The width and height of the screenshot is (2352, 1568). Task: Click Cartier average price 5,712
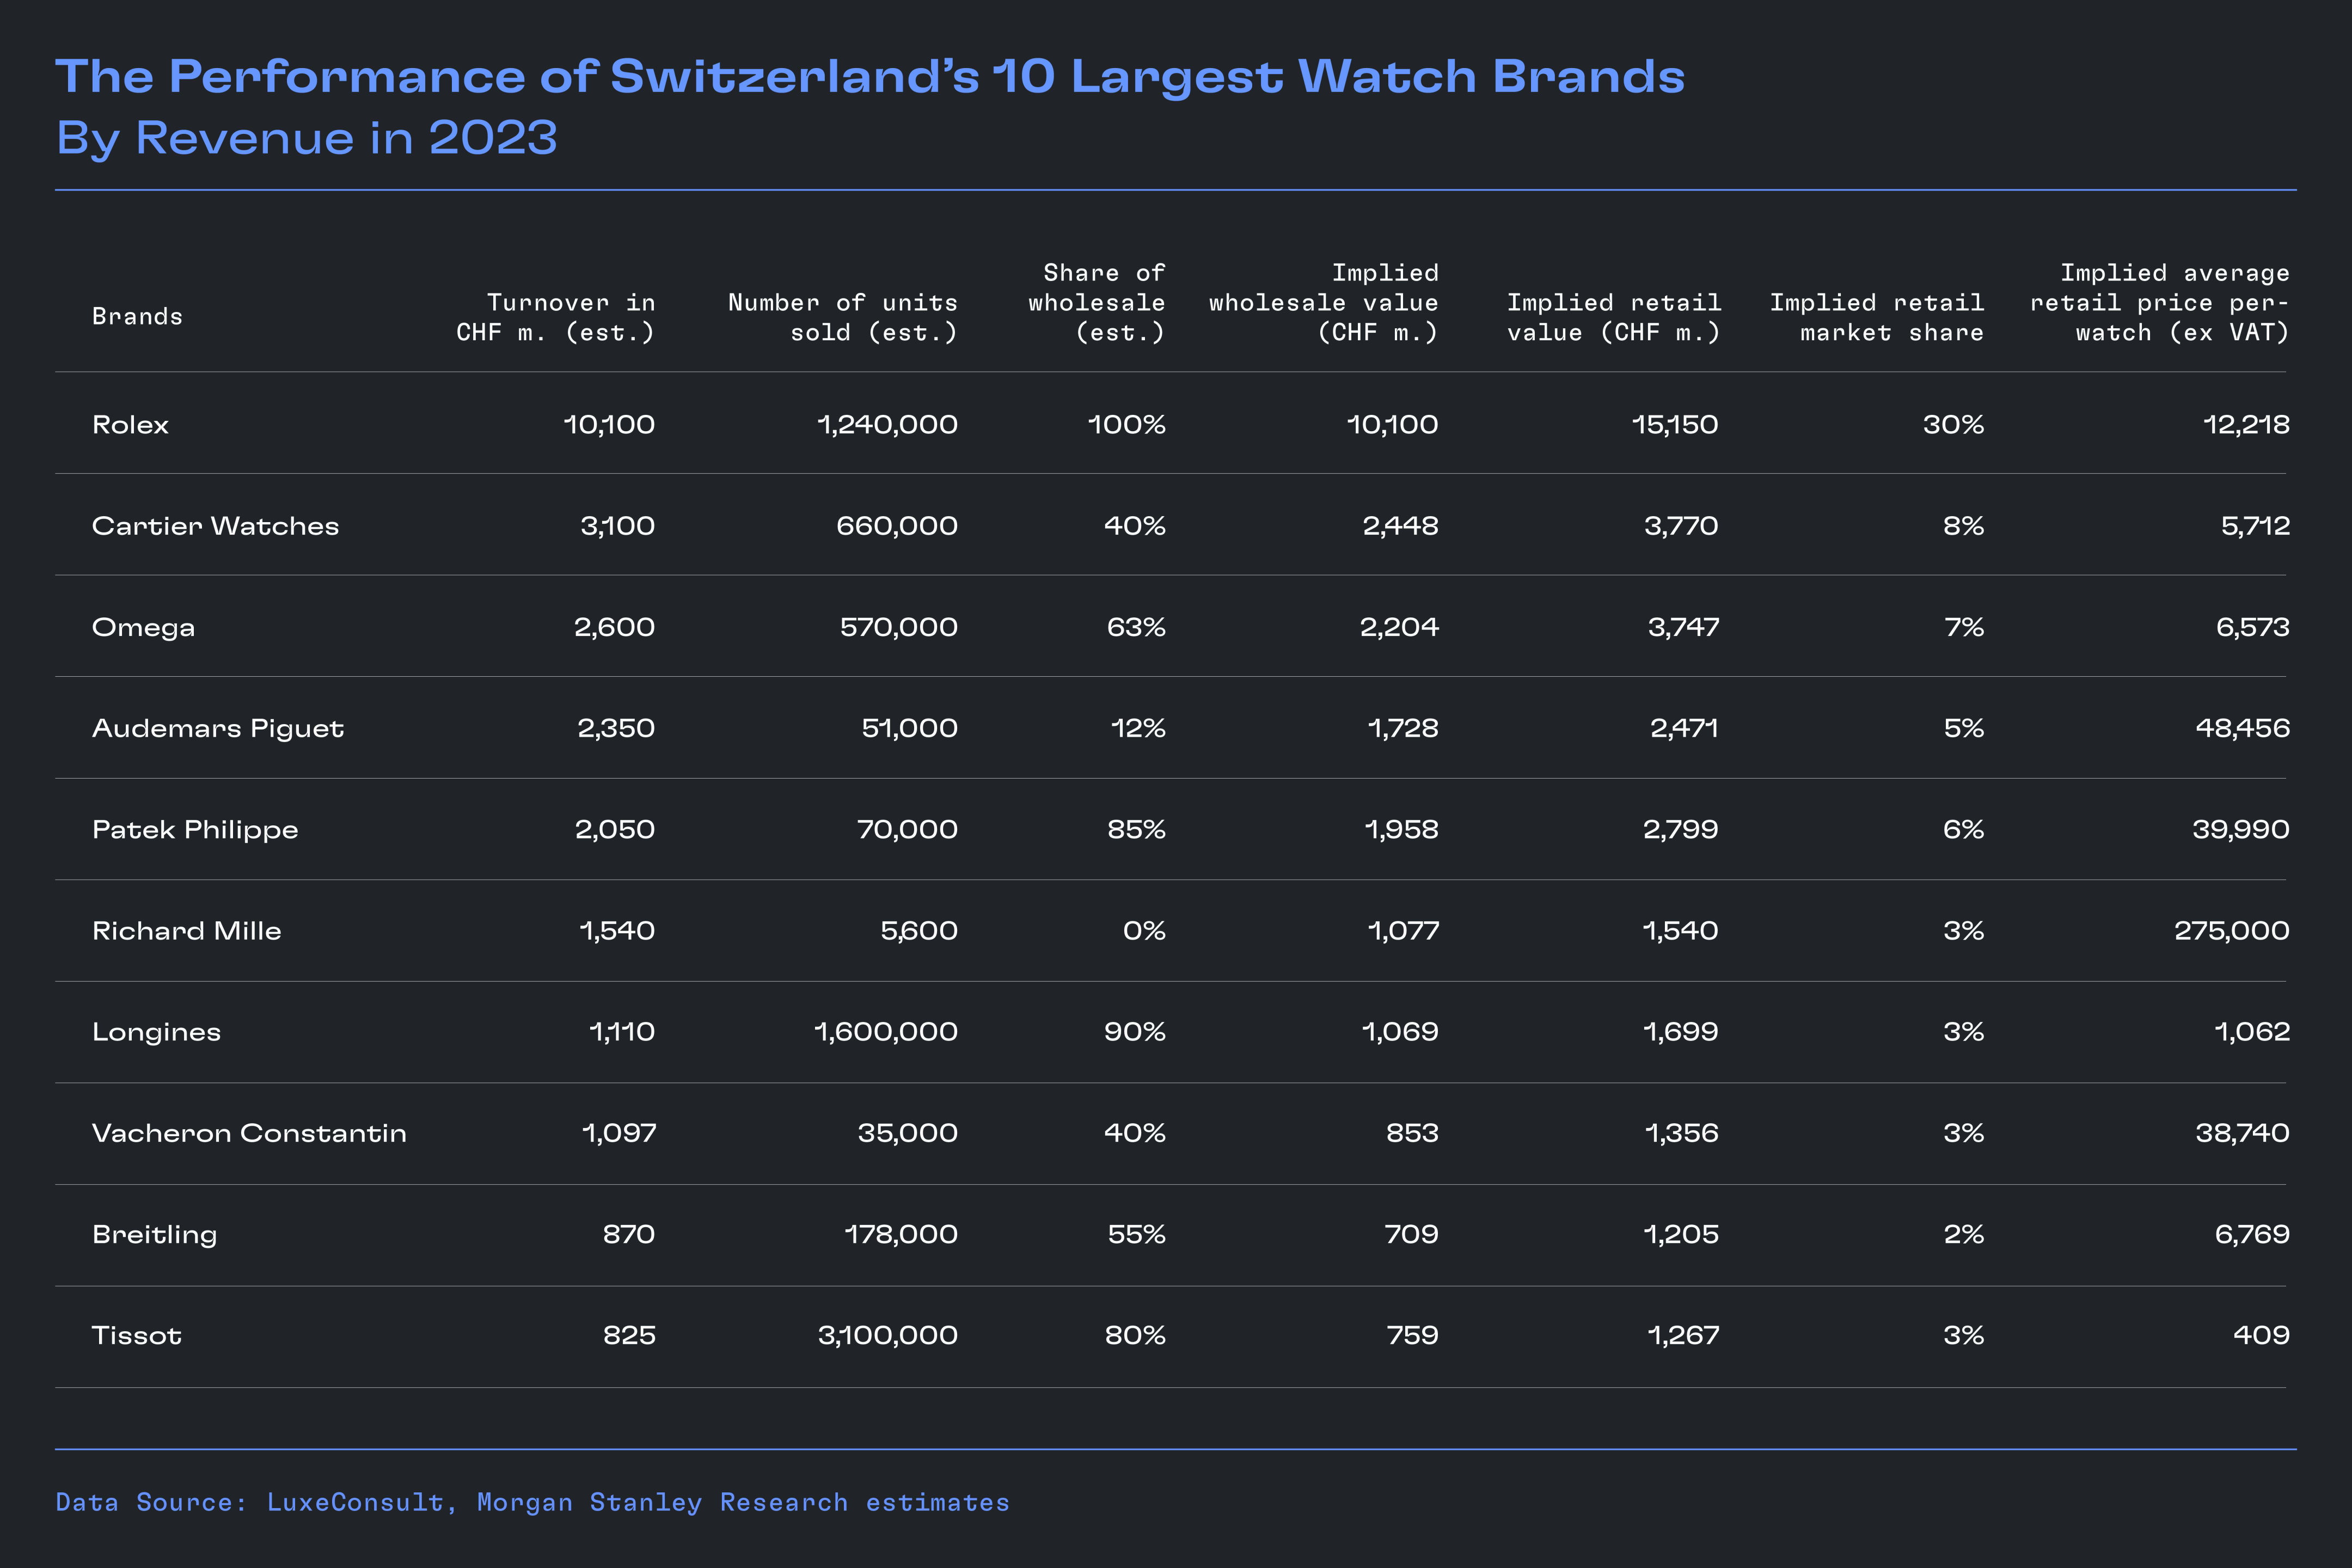[2255, 526]
